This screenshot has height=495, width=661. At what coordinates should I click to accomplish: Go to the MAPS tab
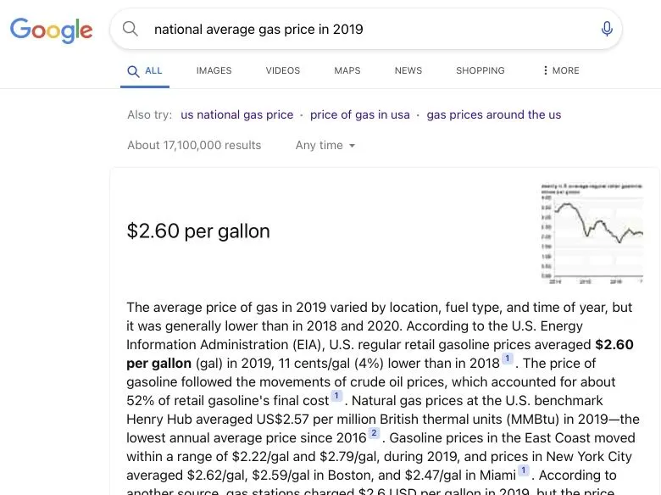pyautogui.click(x=347, y=71)
